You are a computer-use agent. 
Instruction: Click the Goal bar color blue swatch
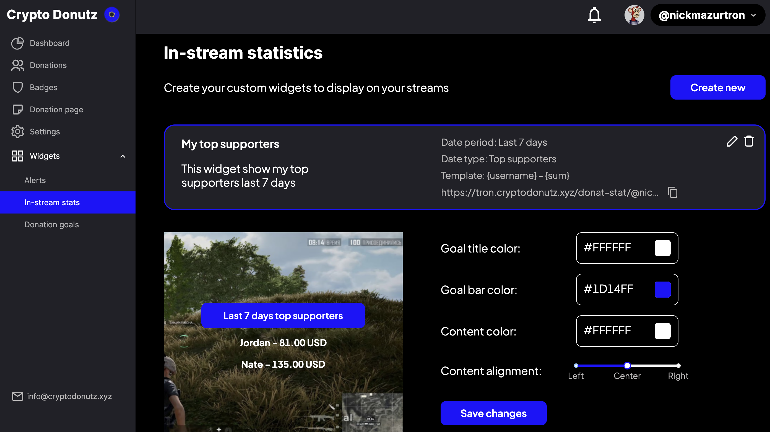(662, 289)
